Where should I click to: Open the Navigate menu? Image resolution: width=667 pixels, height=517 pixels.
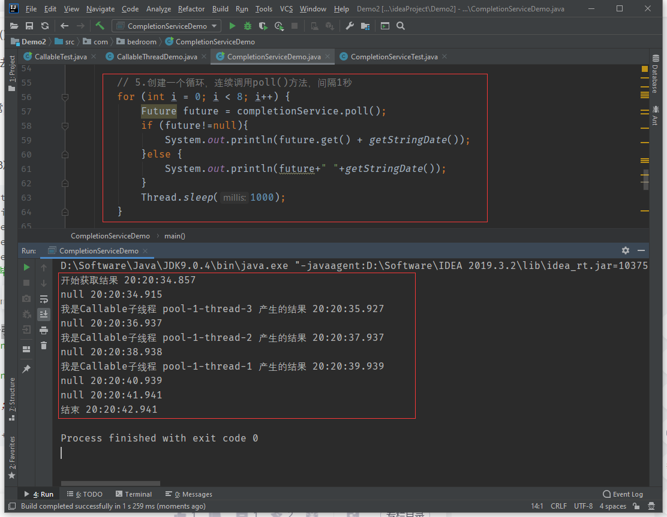100,9
